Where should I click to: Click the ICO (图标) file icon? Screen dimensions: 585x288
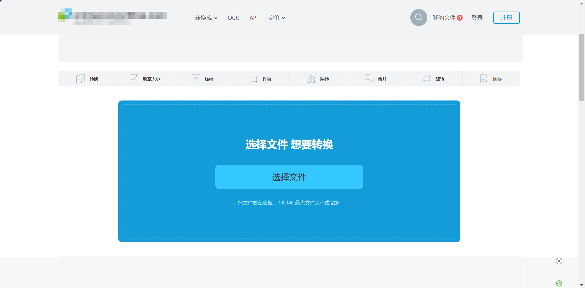coord(484,79)
